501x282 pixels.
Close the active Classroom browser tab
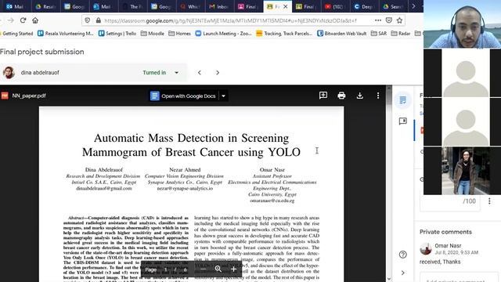coord(286,6)
